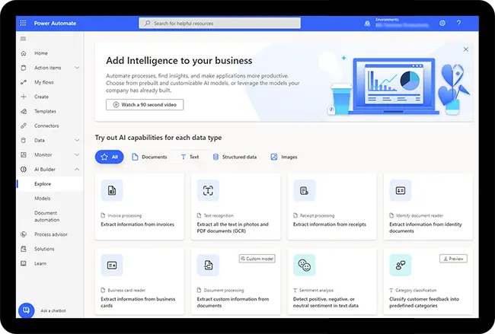Screen dimensions: 495x334
Task: Click the Preview badge on Category classification
Action: pos(453,259)
